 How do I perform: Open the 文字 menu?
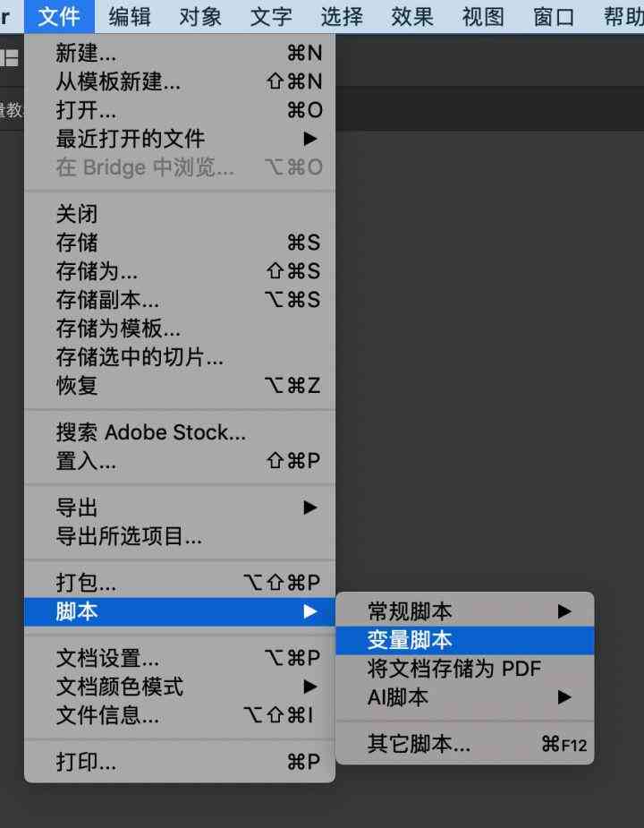pos(271,17)
